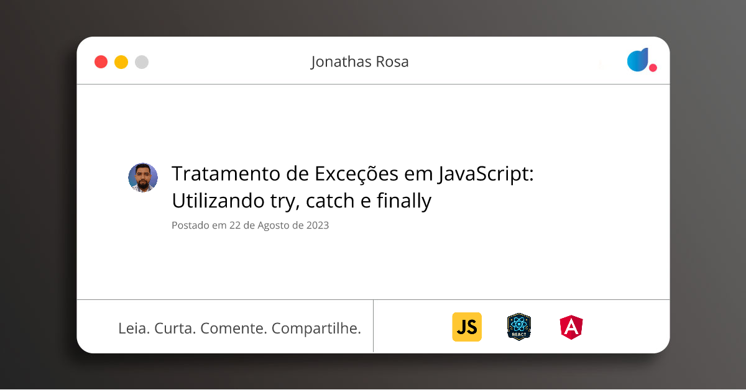Click the word 'Compartilhe.' in the footer
This screenshot has width=746, height=390.
coord(316,329)
